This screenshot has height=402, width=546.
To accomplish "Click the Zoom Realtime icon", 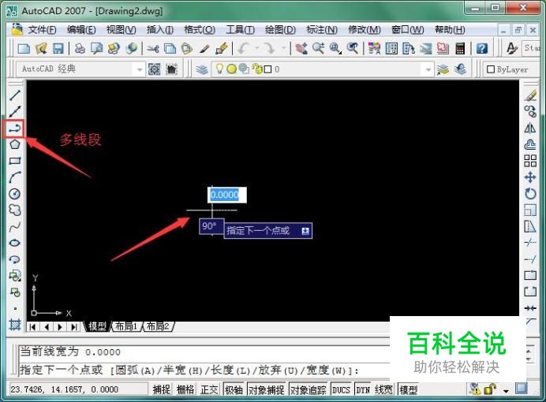I will [x=319, y=48].
